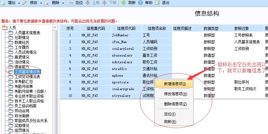
Task: Choose 修改信息项 from context menu
Action: [x=175, y=94]
